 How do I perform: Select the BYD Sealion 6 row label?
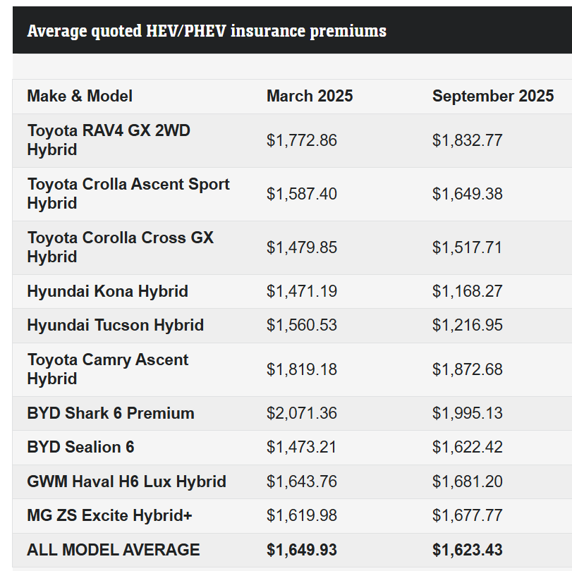point(80,447)
